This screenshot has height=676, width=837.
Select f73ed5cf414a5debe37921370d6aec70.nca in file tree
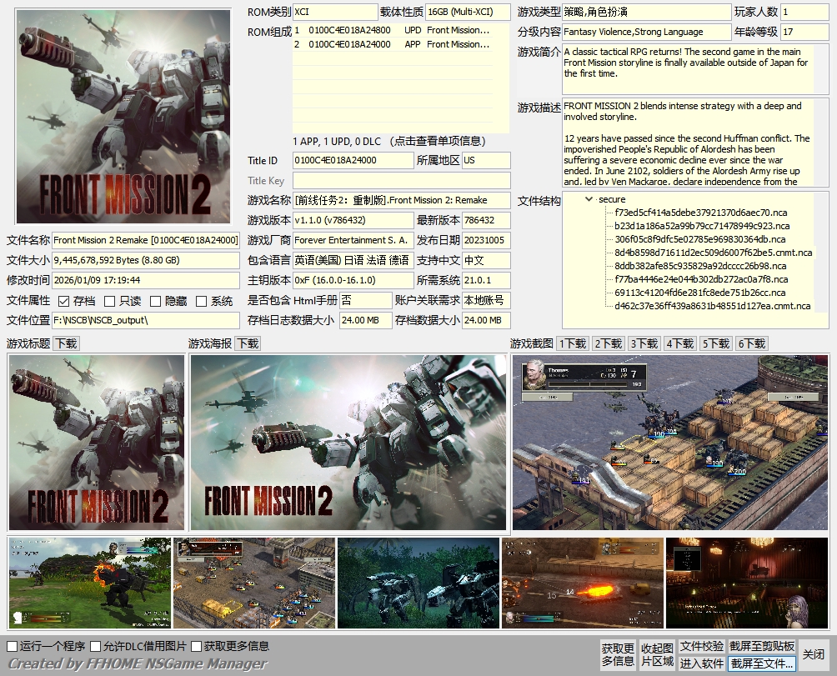tap(700, 213)
